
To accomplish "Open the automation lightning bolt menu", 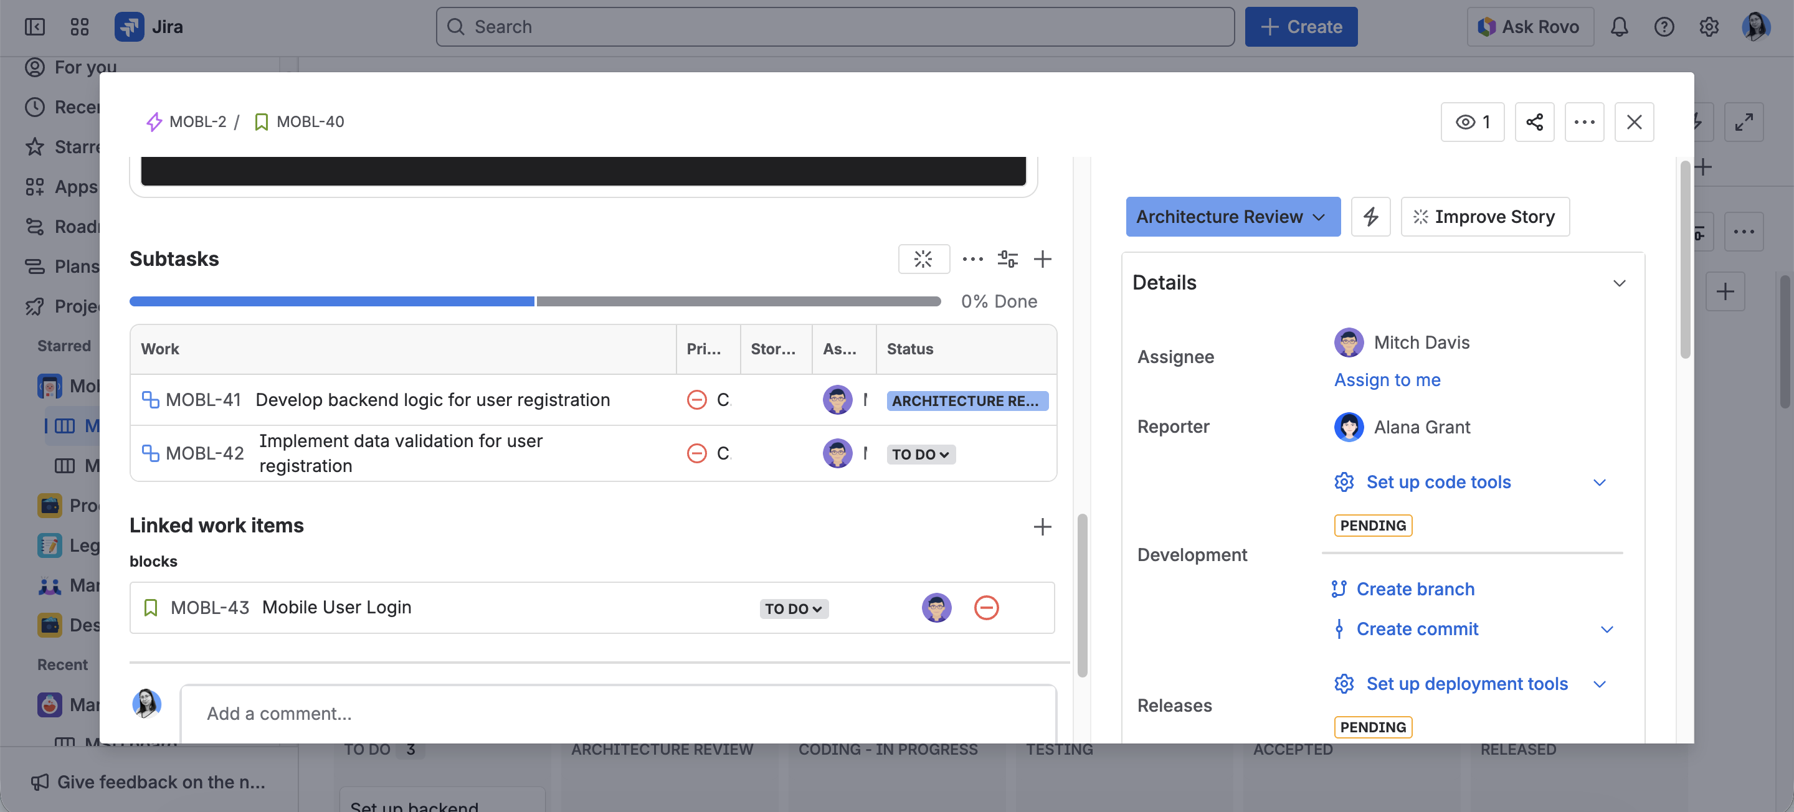I will click(x=1370, y=217).
